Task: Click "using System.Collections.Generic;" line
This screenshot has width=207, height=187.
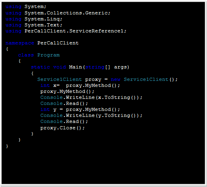Action: click(58, 13)
